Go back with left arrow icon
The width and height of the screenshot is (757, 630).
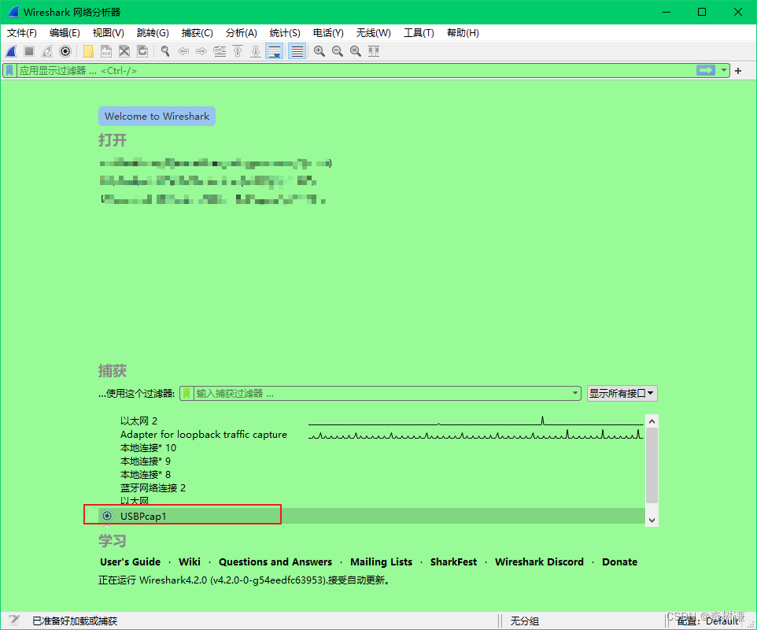(183, 51)
